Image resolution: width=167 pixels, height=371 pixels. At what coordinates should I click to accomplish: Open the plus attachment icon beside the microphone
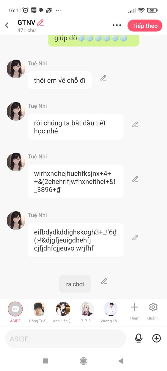click(x=156, y=338)
